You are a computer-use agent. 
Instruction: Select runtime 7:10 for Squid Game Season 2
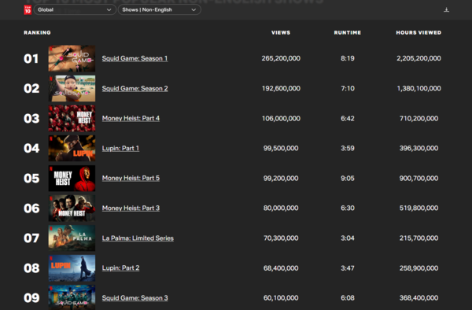coord(348,88)
